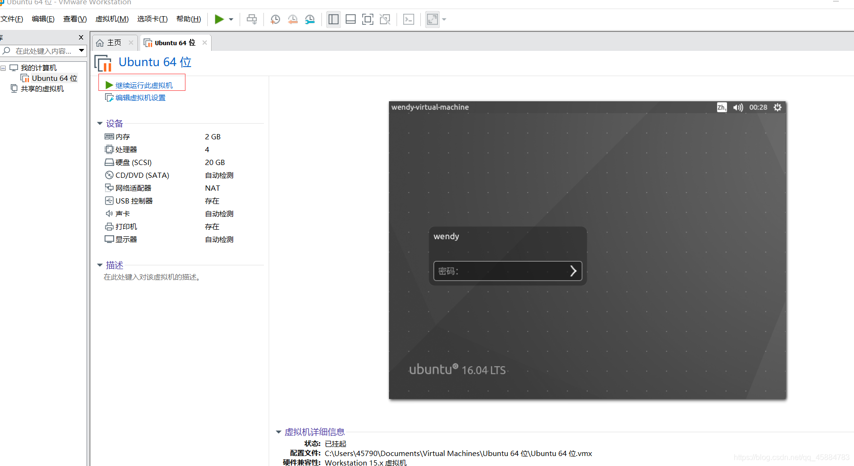Open the 帮助(H) menu
Image resolution: width=854 pixels, height=466 pixels.
(189, 19)
